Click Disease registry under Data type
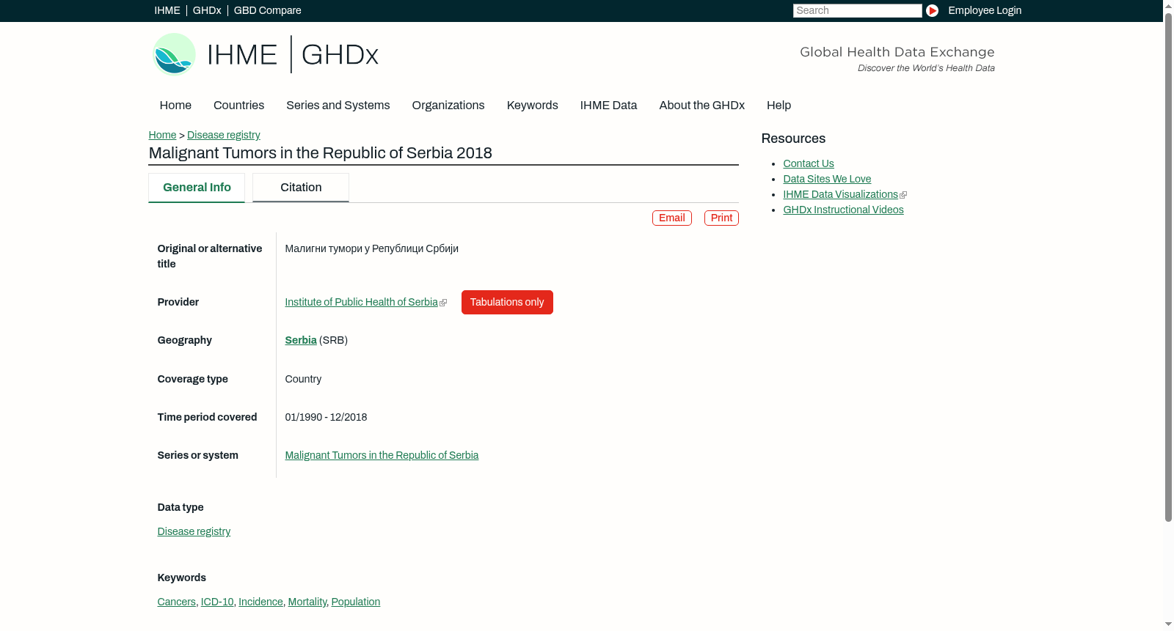 (194, 531)
